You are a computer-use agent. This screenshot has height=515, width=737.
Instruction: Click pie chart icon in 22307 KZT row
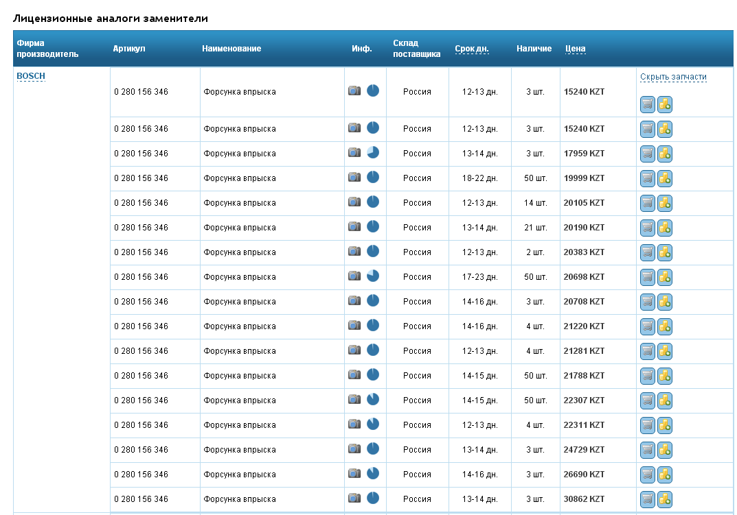point(373,399)
